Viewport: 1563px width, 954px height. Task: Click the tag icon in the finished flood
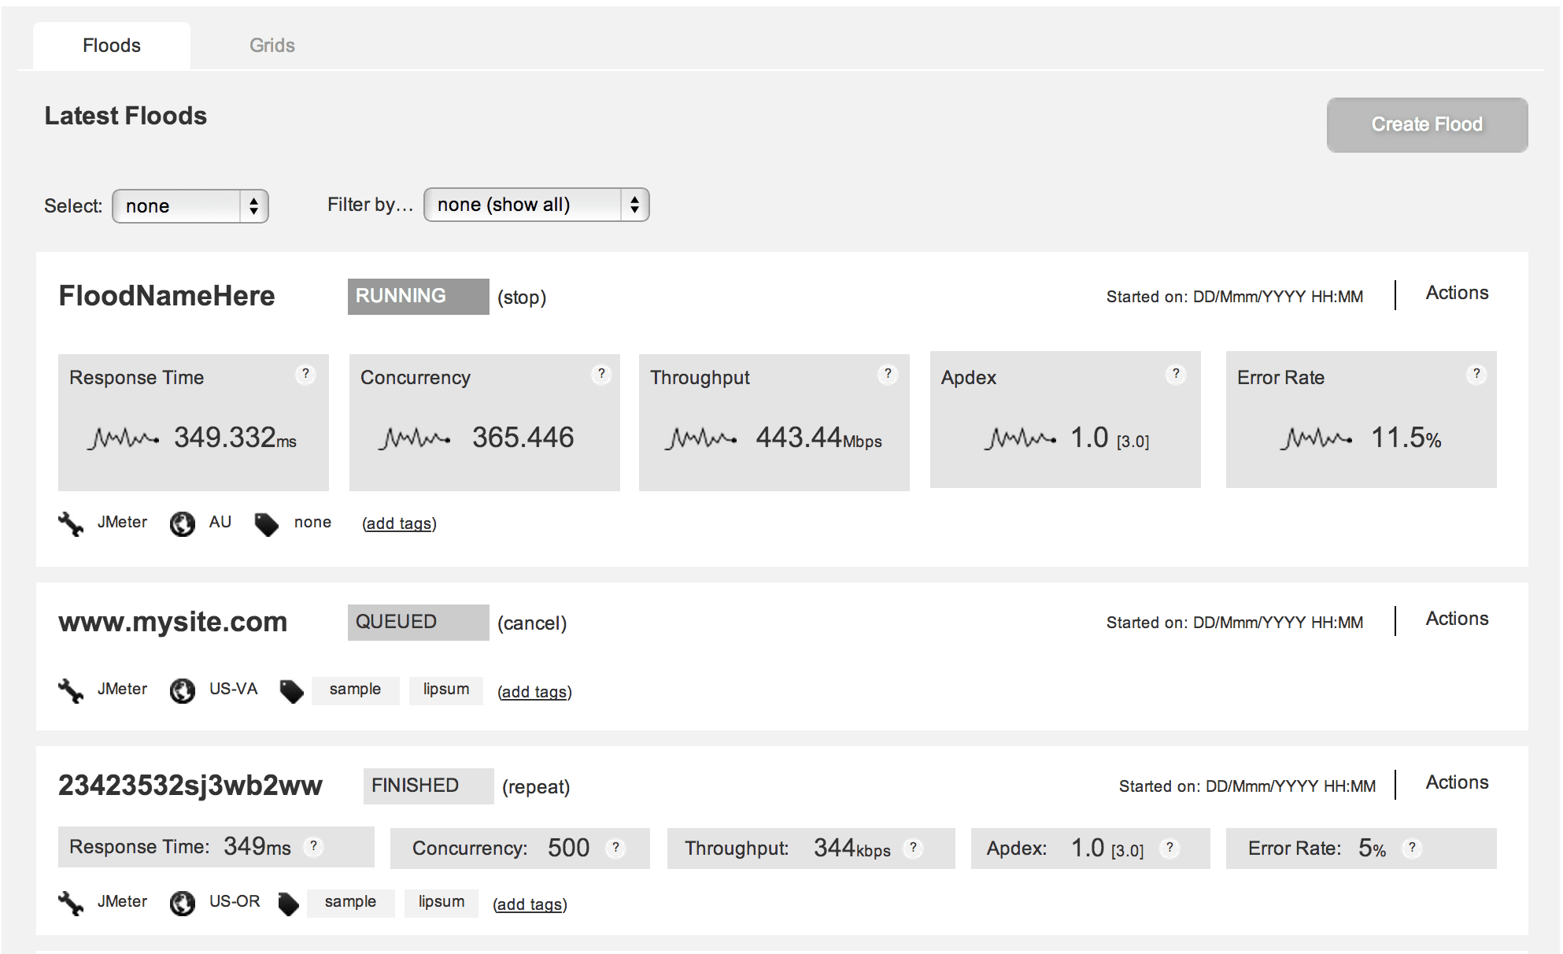click(289, 904)
